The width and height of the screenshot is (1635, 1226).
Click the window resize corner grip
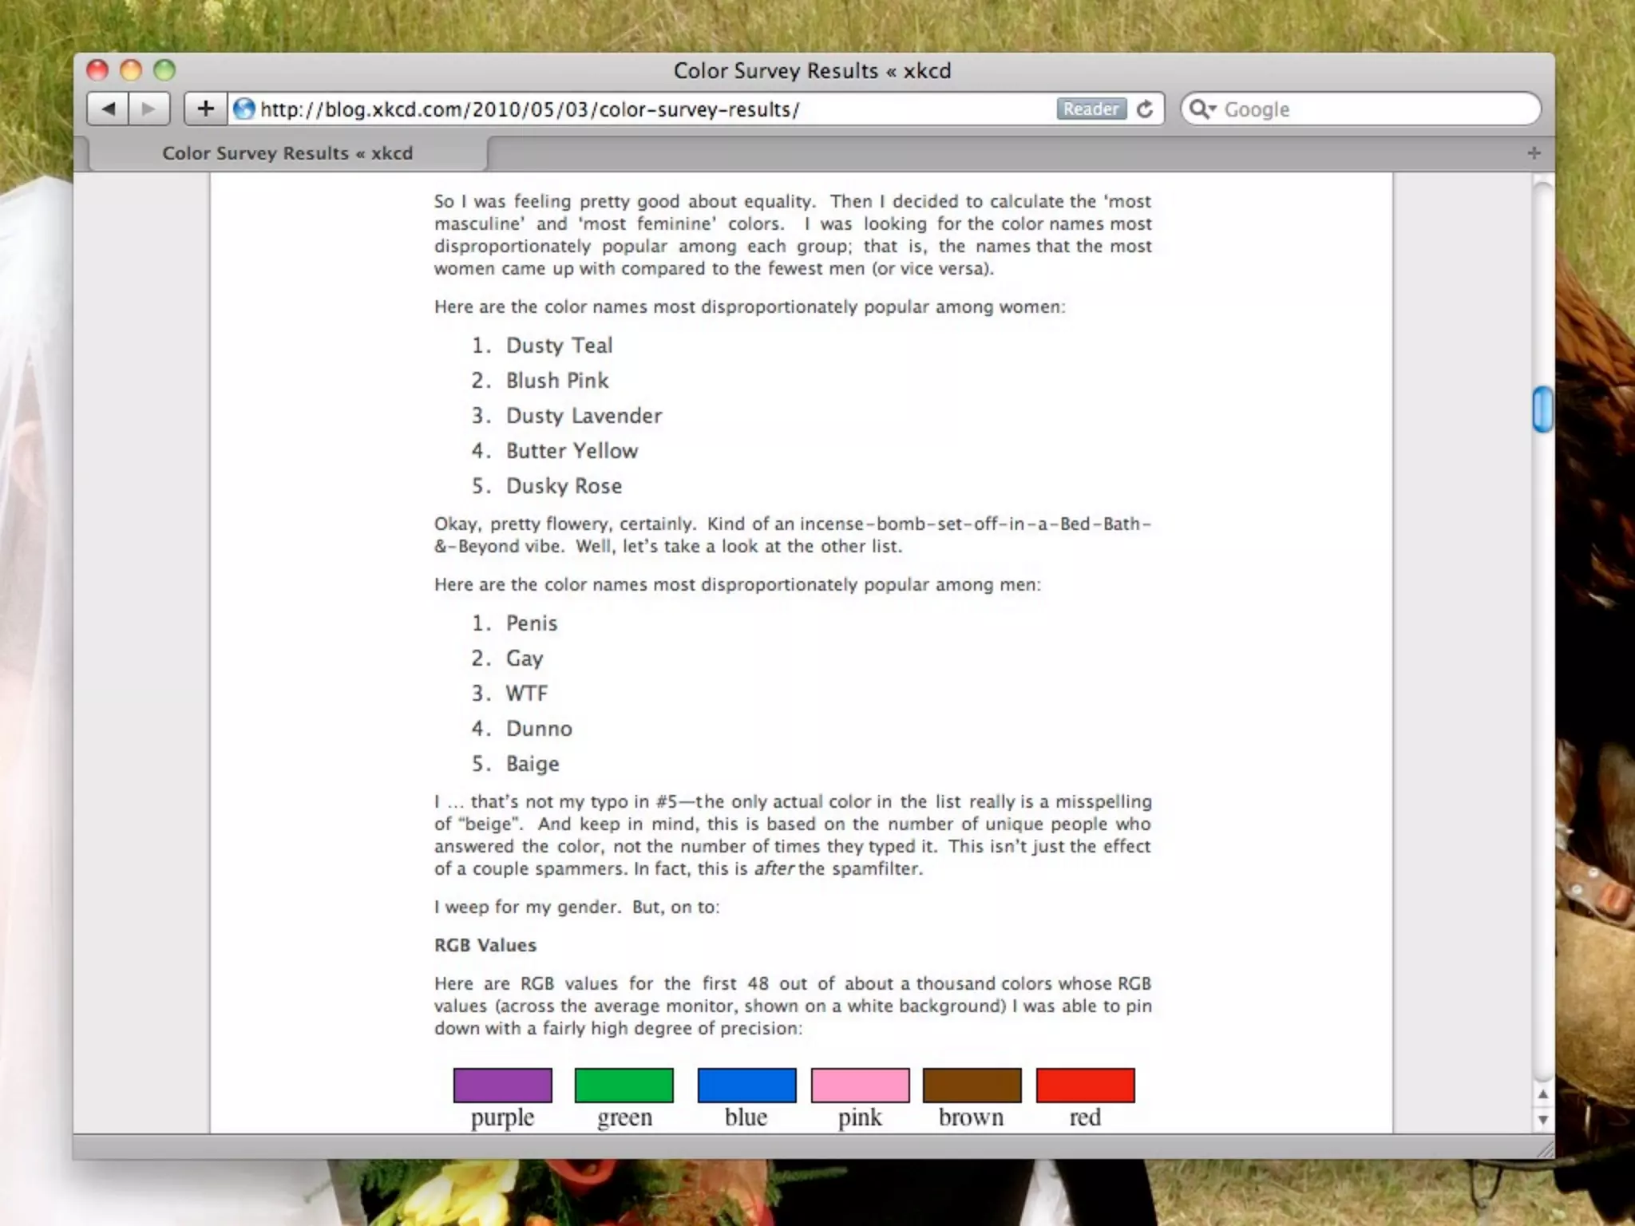click(x=1545, y=1149)
